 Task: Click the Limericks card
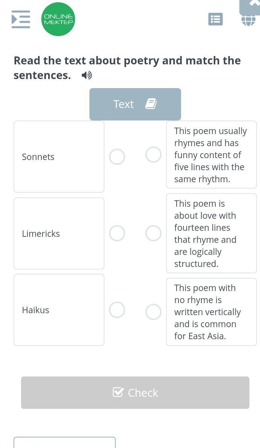pyautogui.click(x=59, y=233)
